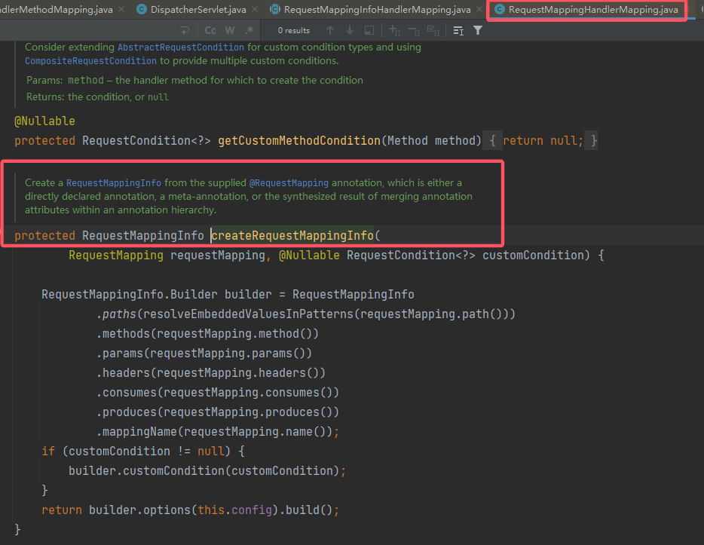Viewport: 704px width, 545px height.
Task: Follow the RequestMappingInfo link in the doc comment
Action: (x=114, y=182)
